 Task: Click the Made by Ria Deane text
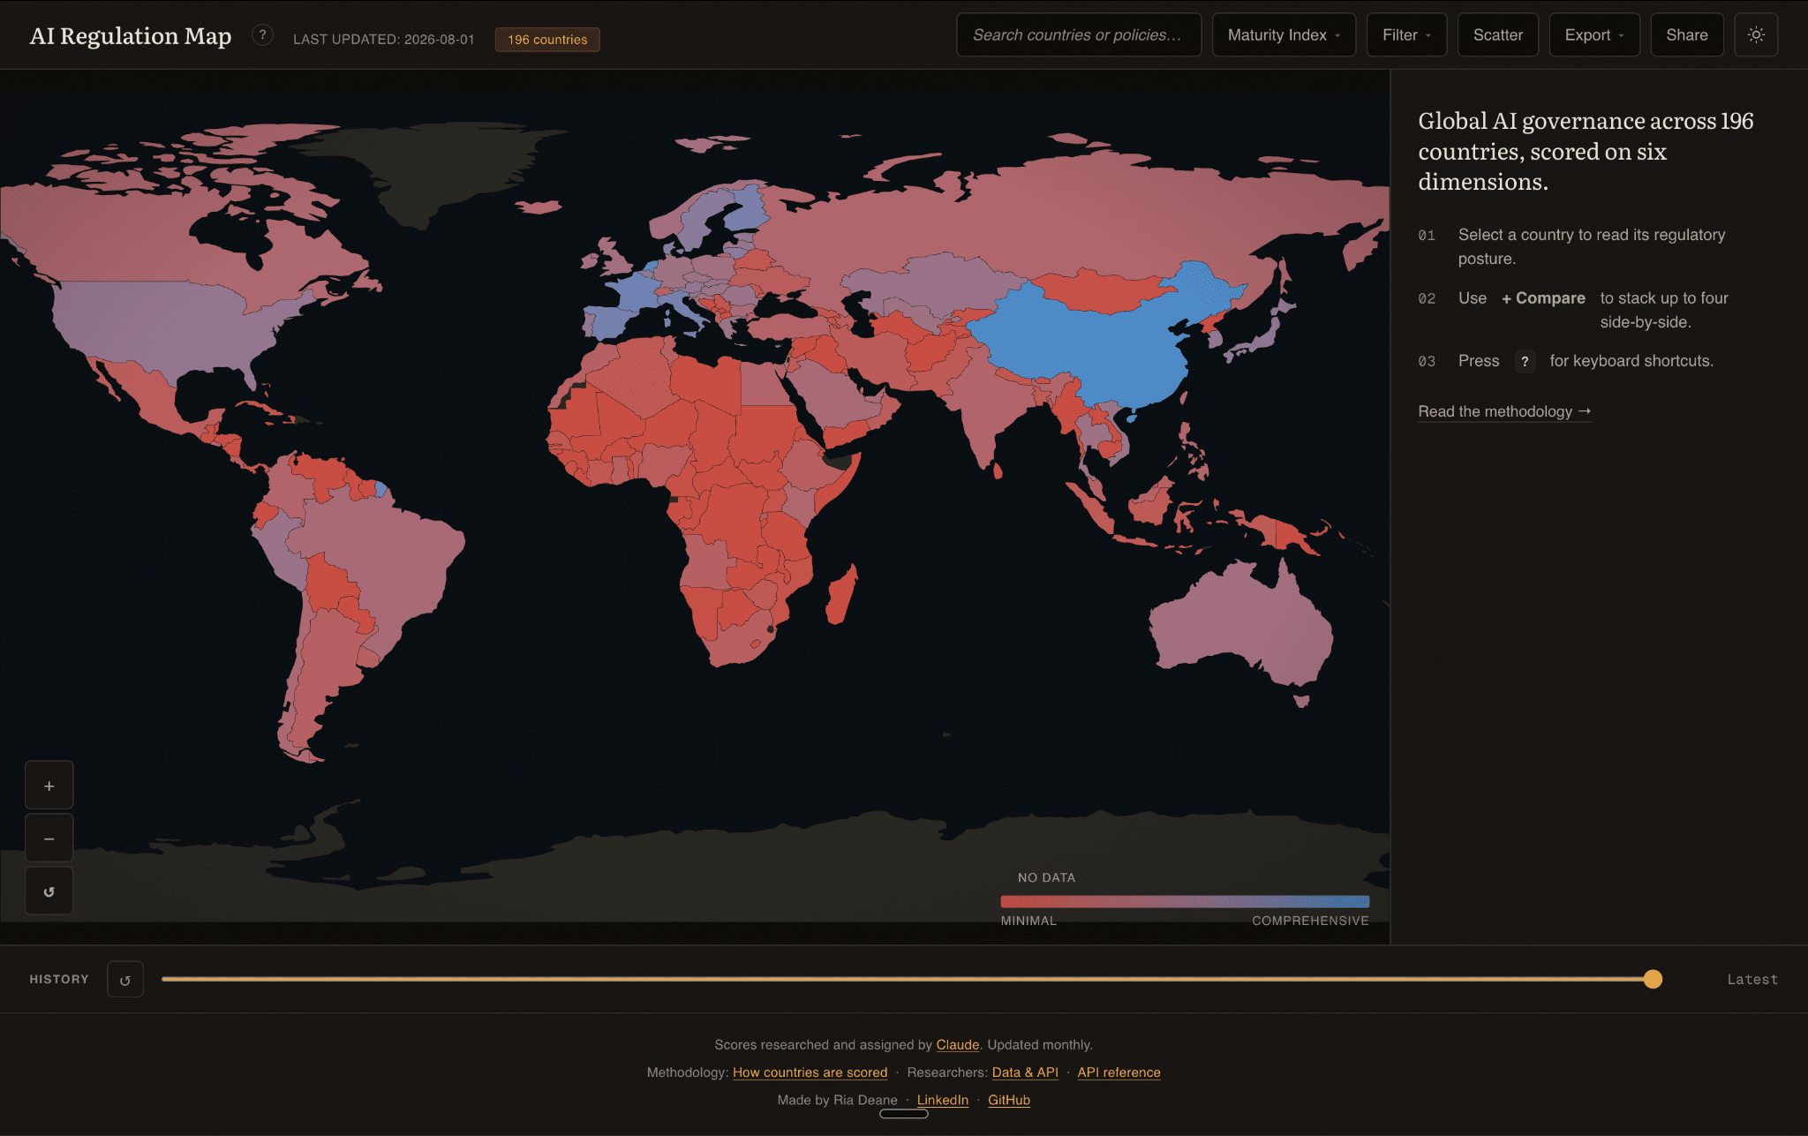837,1100
